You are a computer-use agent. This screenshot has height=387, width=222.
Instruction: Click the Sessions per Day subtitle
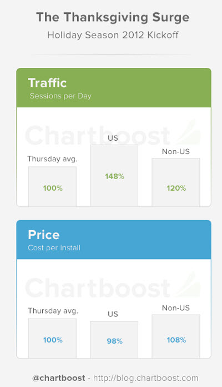coord(60,96)
